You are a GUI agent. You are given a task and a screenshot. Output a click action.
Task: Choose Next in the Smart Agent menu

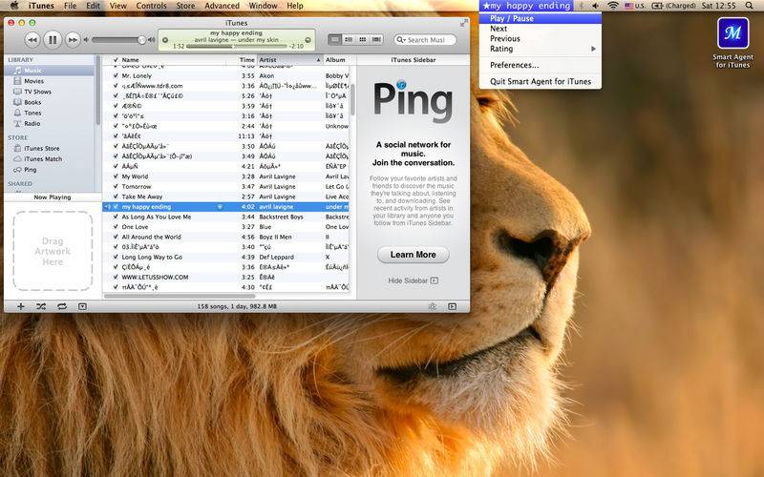coord(540,29)
